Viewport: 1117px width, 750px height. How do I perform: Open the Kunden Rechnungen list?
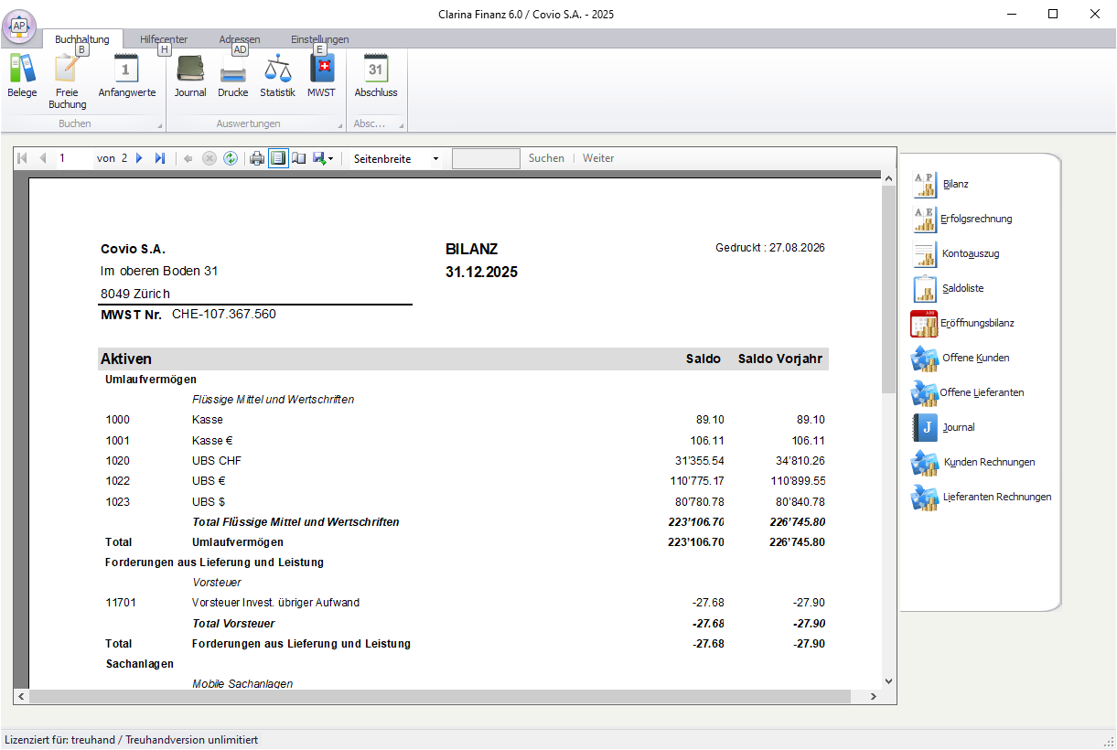coord(973,463)
